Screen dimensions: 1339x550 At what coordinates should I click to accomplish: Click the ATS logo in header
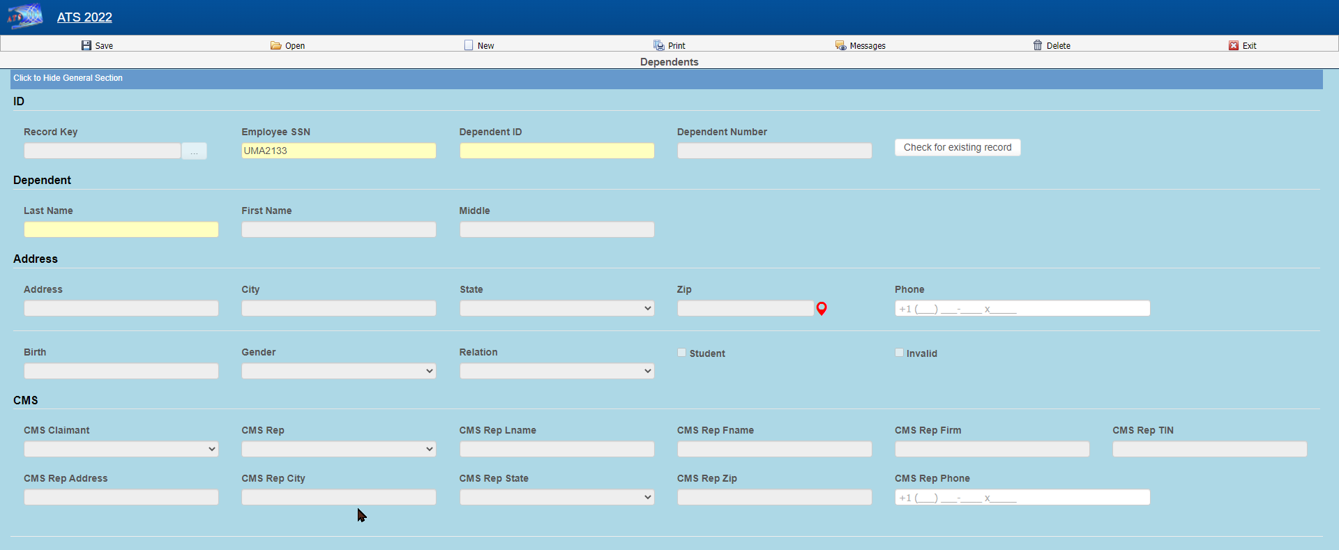(25, 17)
